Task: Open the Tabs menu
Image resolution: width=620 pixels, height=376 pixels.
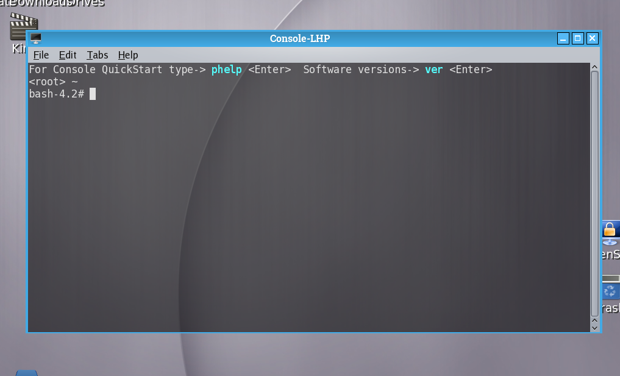Action: point(98,55)
